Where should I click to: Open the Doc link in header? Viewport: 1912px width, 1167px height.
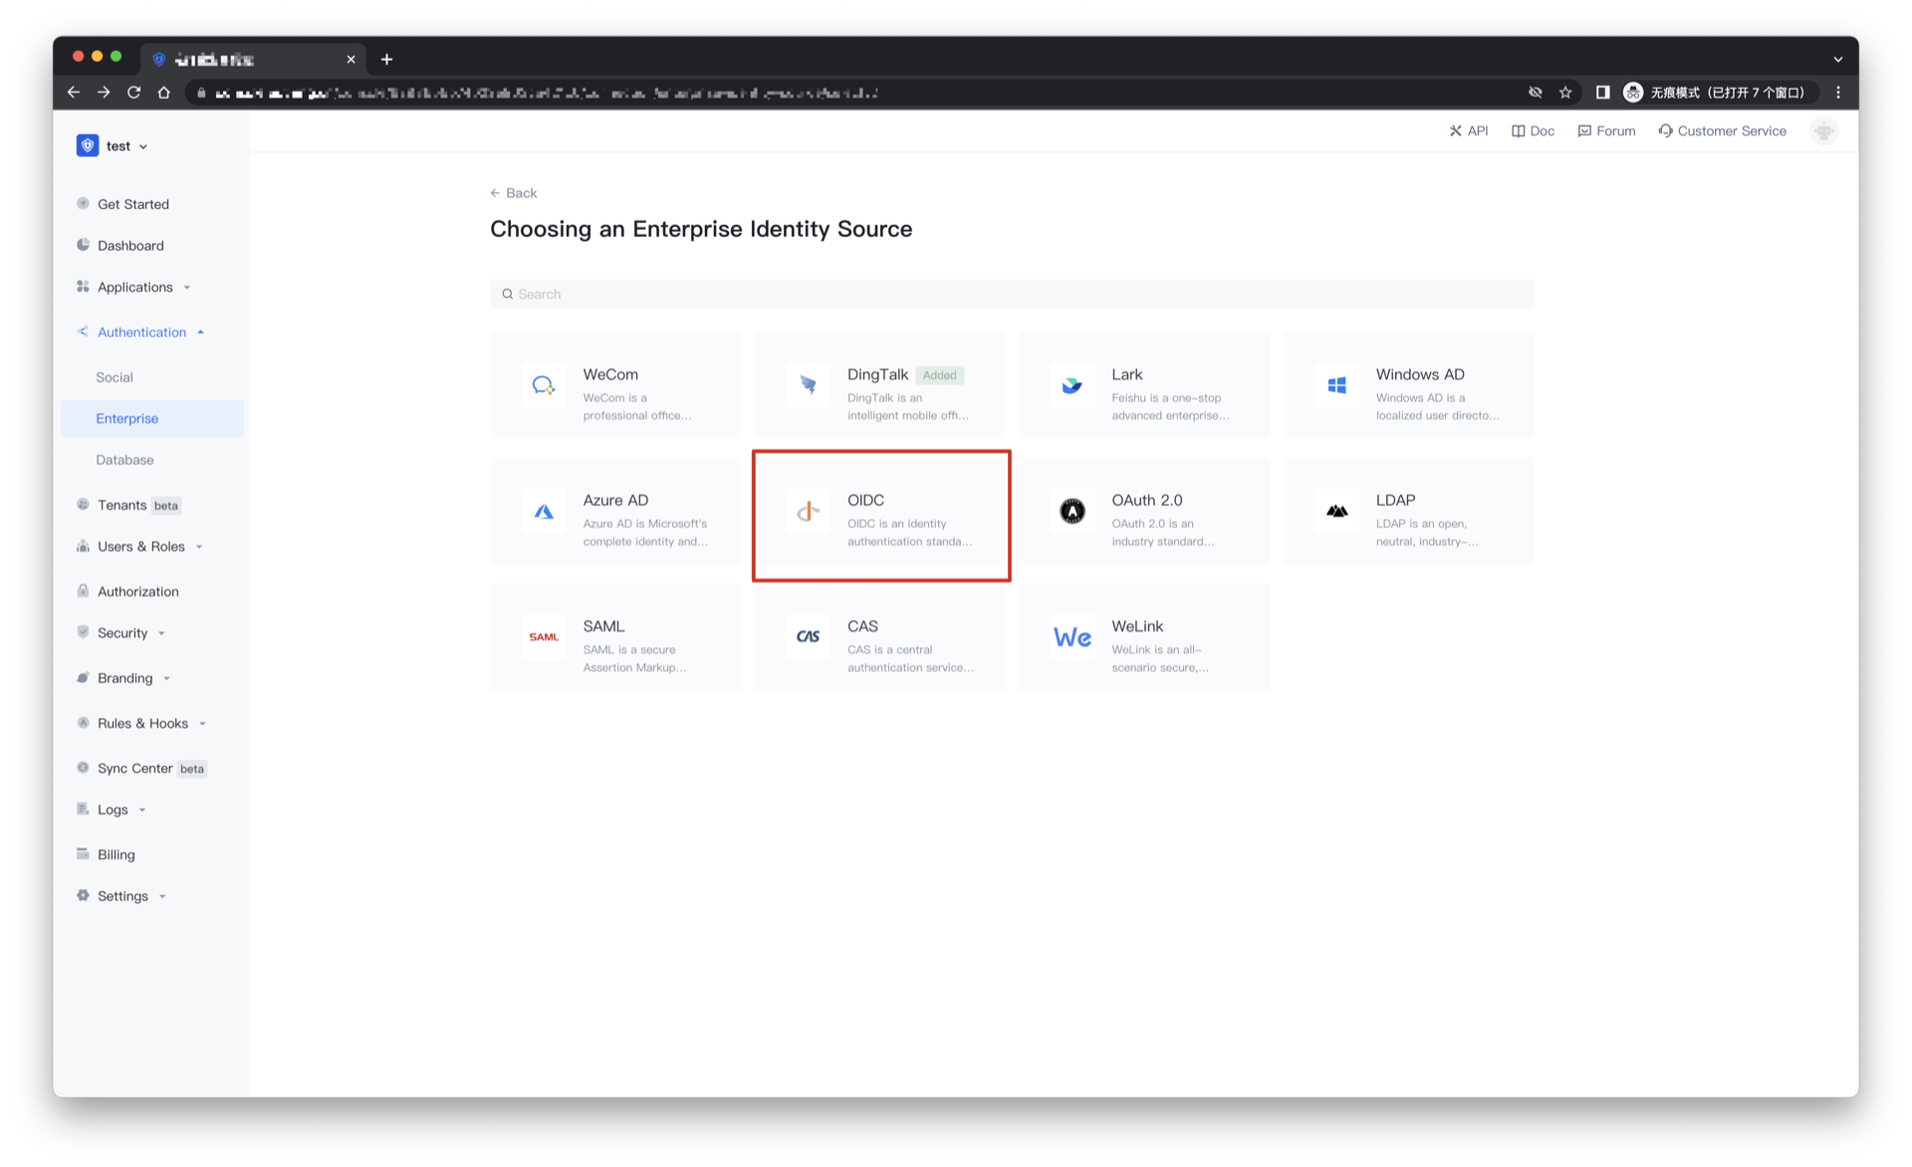tap(1534, 131)
